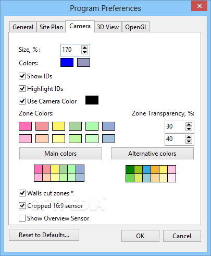This screenshot has height=256, width=211.
Task: Disable Cropped 16:9 sensor checkbox
Action: (x=22, y=206)
